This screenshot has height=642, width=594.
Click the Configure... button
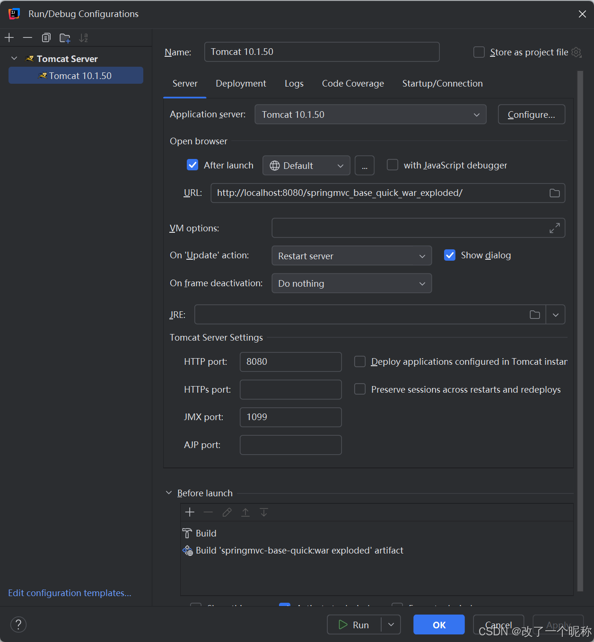[532, 114]
